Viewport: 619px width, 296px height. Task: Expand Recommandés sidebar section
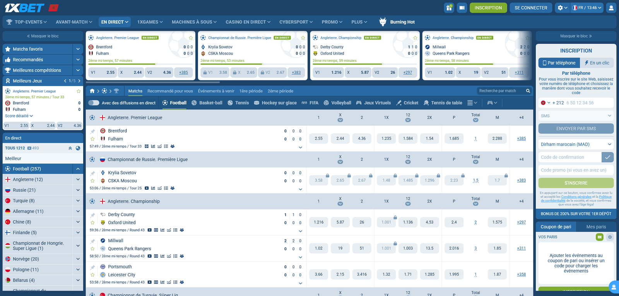78,60
